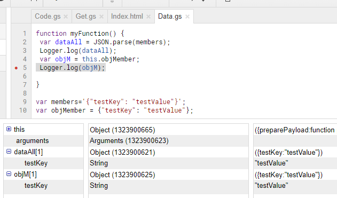Select testKey under objM[1]
337x198 pixels.
pyautogui.click(x=36, y=186)
